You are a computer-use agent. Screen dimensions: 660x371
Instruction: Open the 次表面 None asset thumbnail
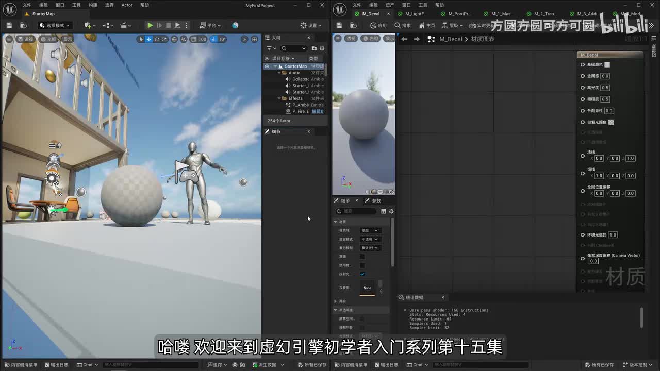[367, 288]
